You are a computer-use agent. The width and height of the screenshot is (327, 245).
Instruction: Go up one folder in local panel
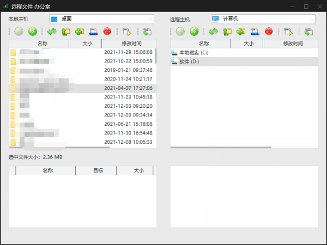[x=66, y=32]
